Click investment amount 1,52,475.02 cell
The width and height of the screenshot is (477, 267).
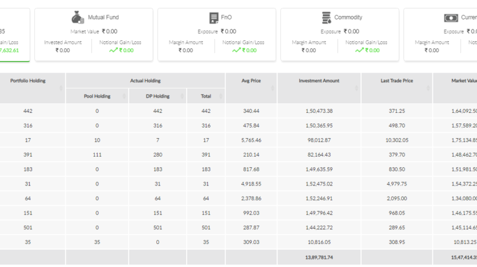point(319,184)
